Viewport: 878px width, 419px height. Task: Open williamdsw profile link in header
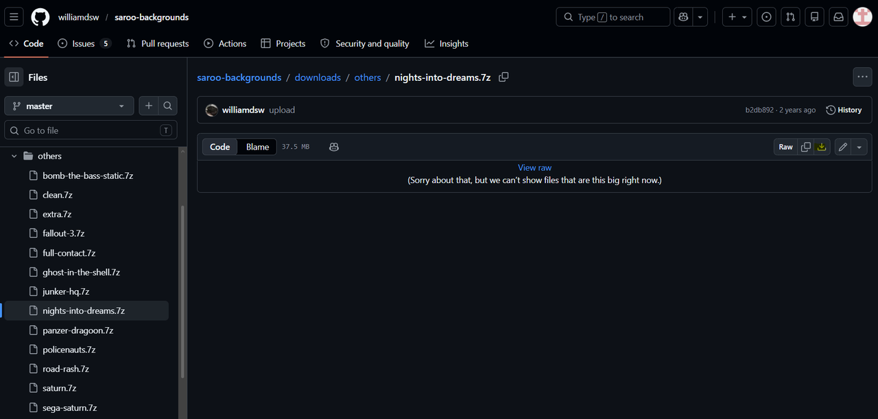79,17
